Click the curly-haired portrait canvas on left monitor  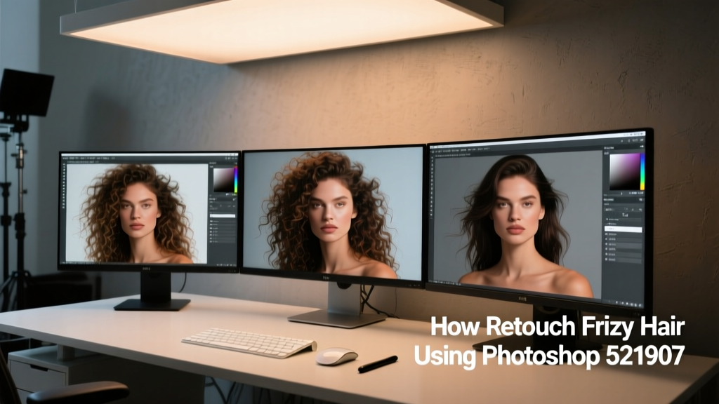pos(137,213)
